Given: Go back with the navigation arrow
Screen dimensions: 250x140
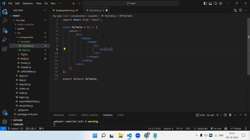Looking at the screenshot, I should point(74,3).
